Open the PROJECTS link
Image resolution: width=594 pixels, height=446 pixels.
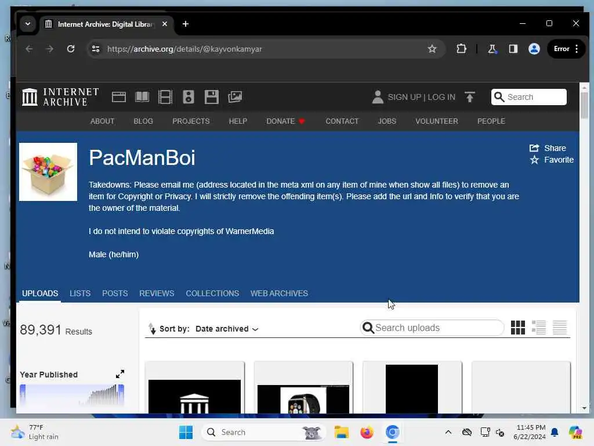tap(191, 121)
